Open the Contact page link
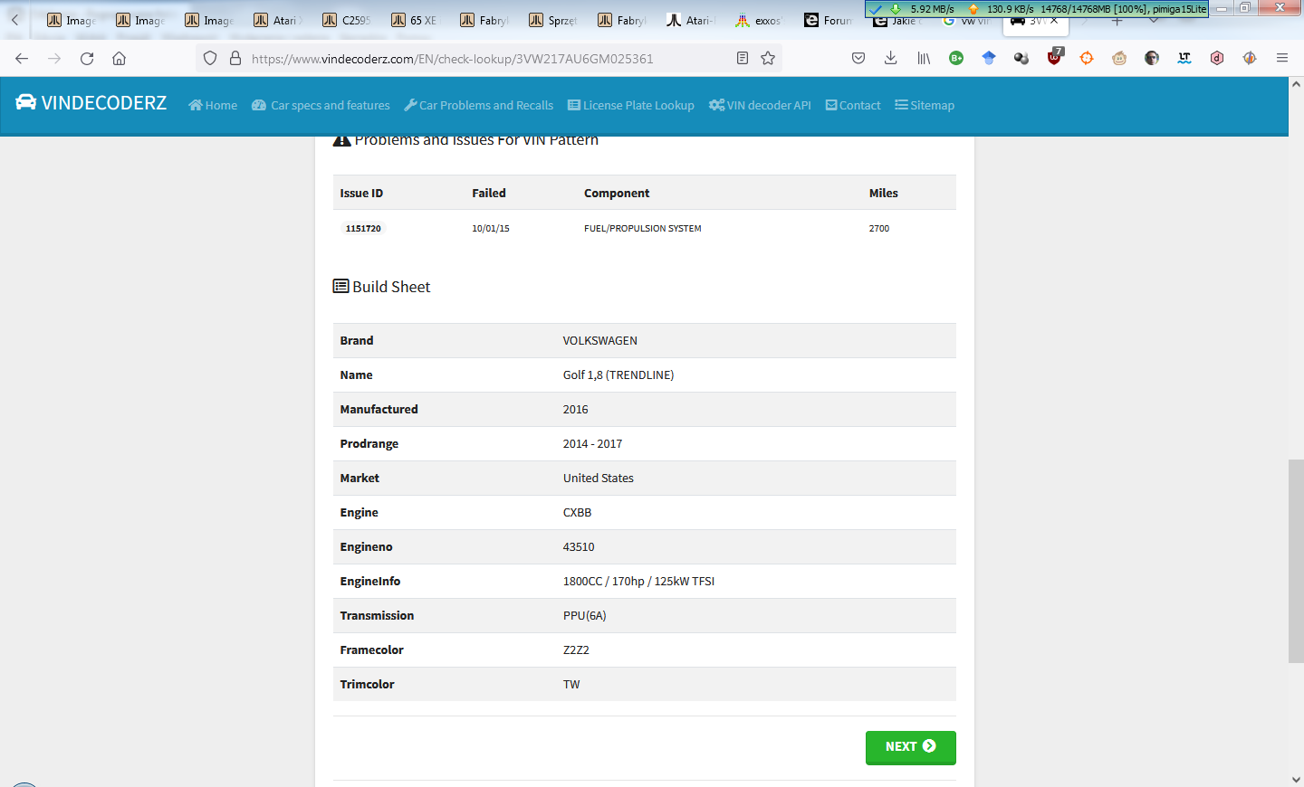The image size is (1304, 787). click(x=853, y=106)
